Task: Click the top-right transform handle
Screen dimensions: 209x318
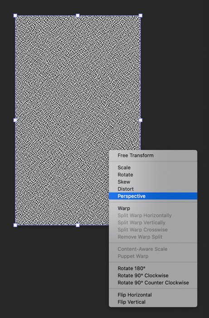Action: pyautogui.click(x=141, y=15)
